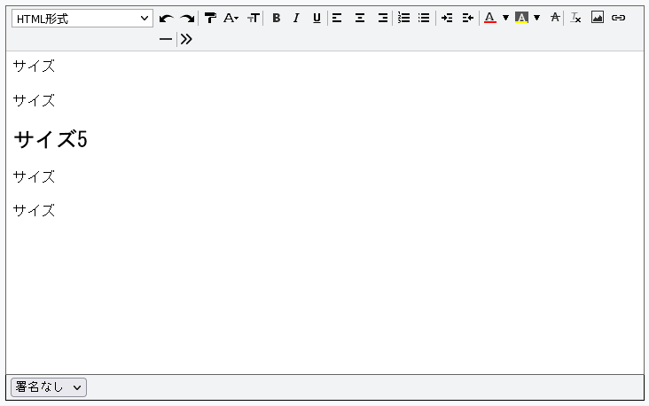This screenshot has width=649, height=406.
Task: Expand the font color arrow dropdown
Action: click(505, 18)
